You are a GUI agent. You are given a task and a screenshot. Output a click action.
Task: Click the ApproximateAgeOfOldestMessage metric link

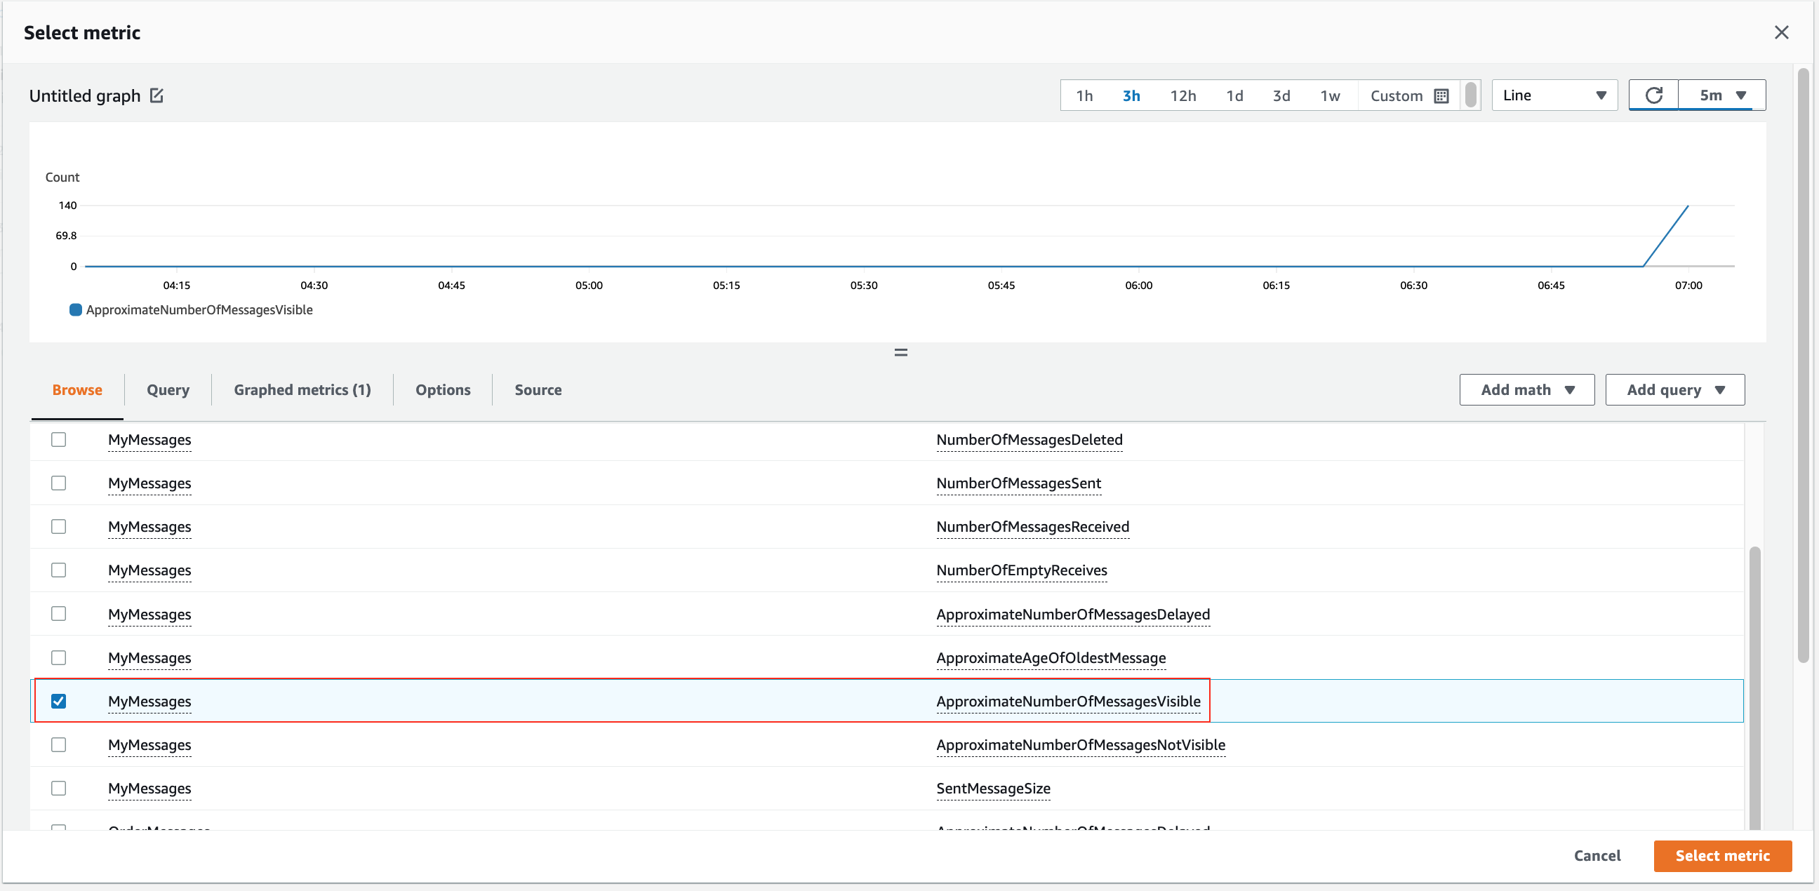[1051, 657]
